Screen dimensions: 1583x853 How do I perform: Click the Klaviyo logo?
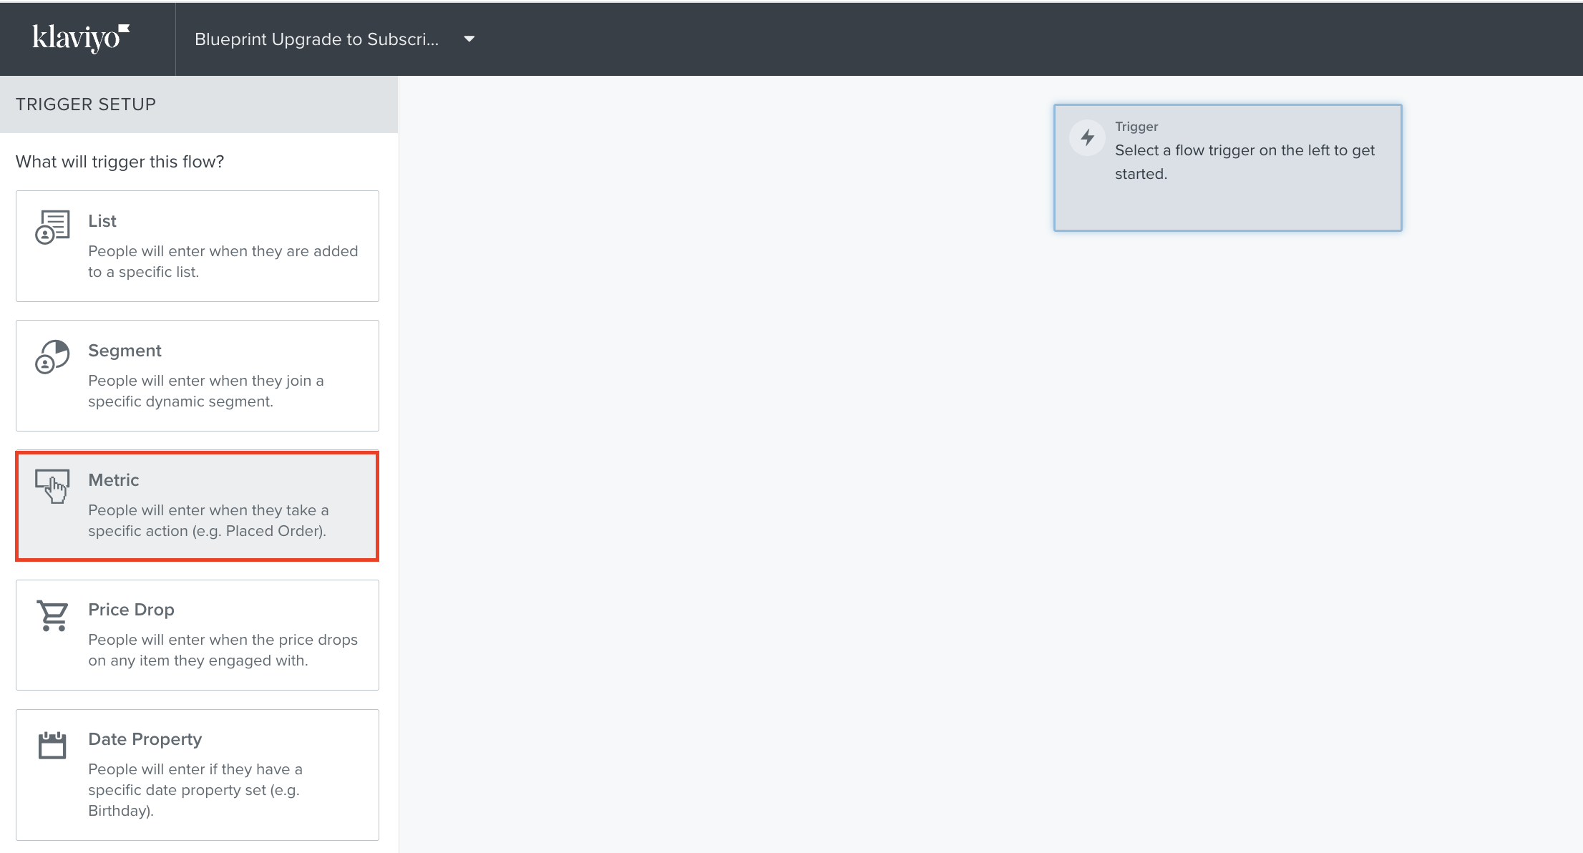81,38
